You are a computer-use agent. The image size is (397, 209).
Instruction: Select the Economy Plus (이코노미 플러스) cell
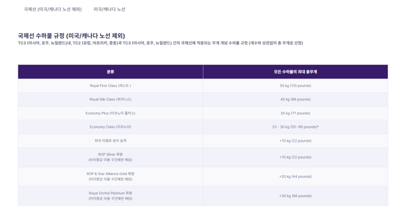tap(110, 113)
